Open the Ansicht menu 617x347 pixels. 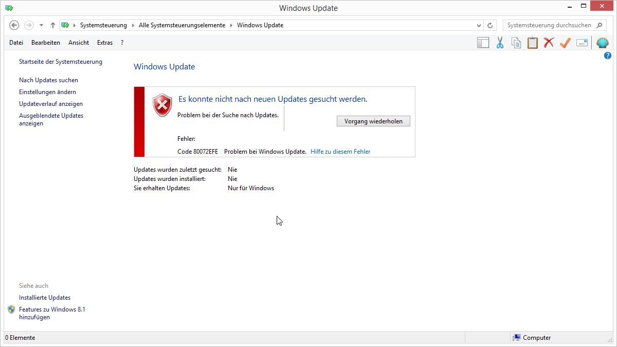pos(79,43)
